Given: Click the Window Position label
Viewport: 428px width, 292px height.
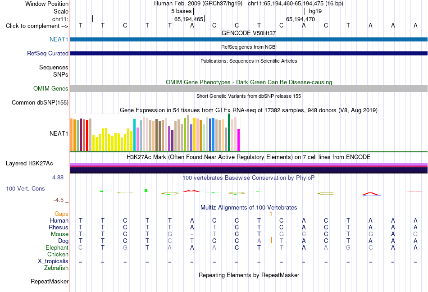Looking at the screenshot, I should [47, 4].
